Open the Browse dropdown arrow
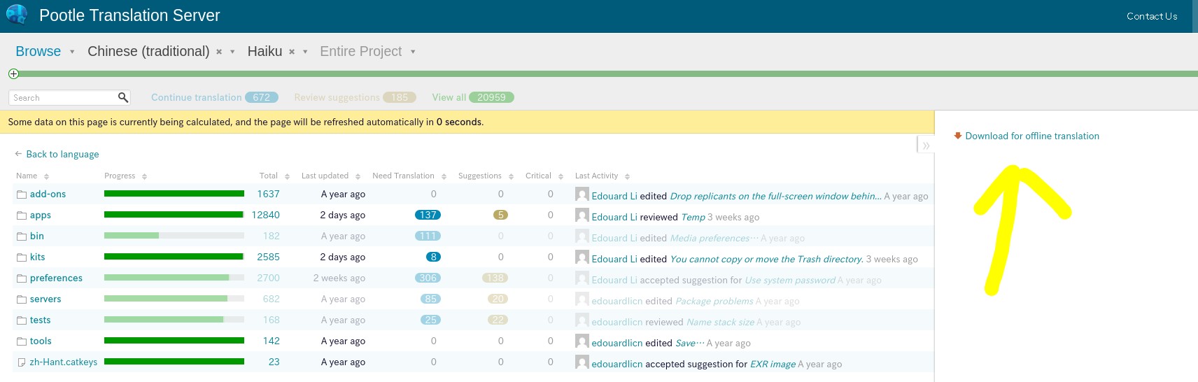The width and height of the screenshot is (1198, 382). [x=72, y=52]
